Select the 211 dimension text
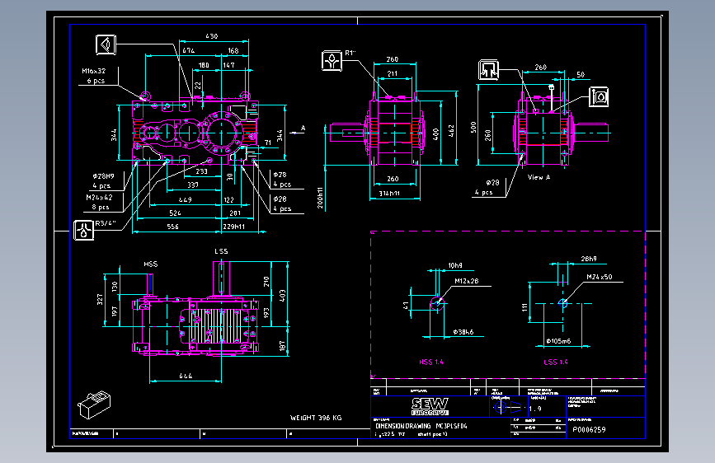The image size is (715, 463). (393, 73)
